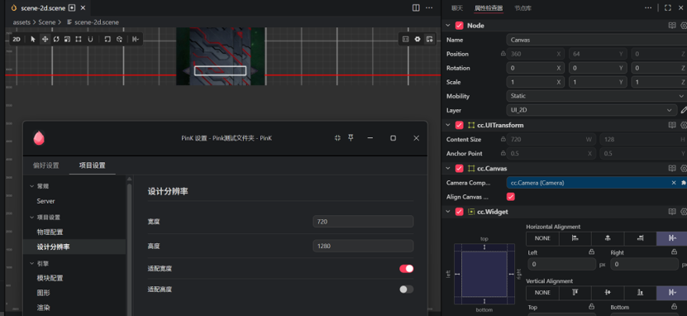The width and height of the screenshot is (687, 316).
Task: Toggle the 2D view mode button
Action: pyautogui.click(x=17, y=39)
